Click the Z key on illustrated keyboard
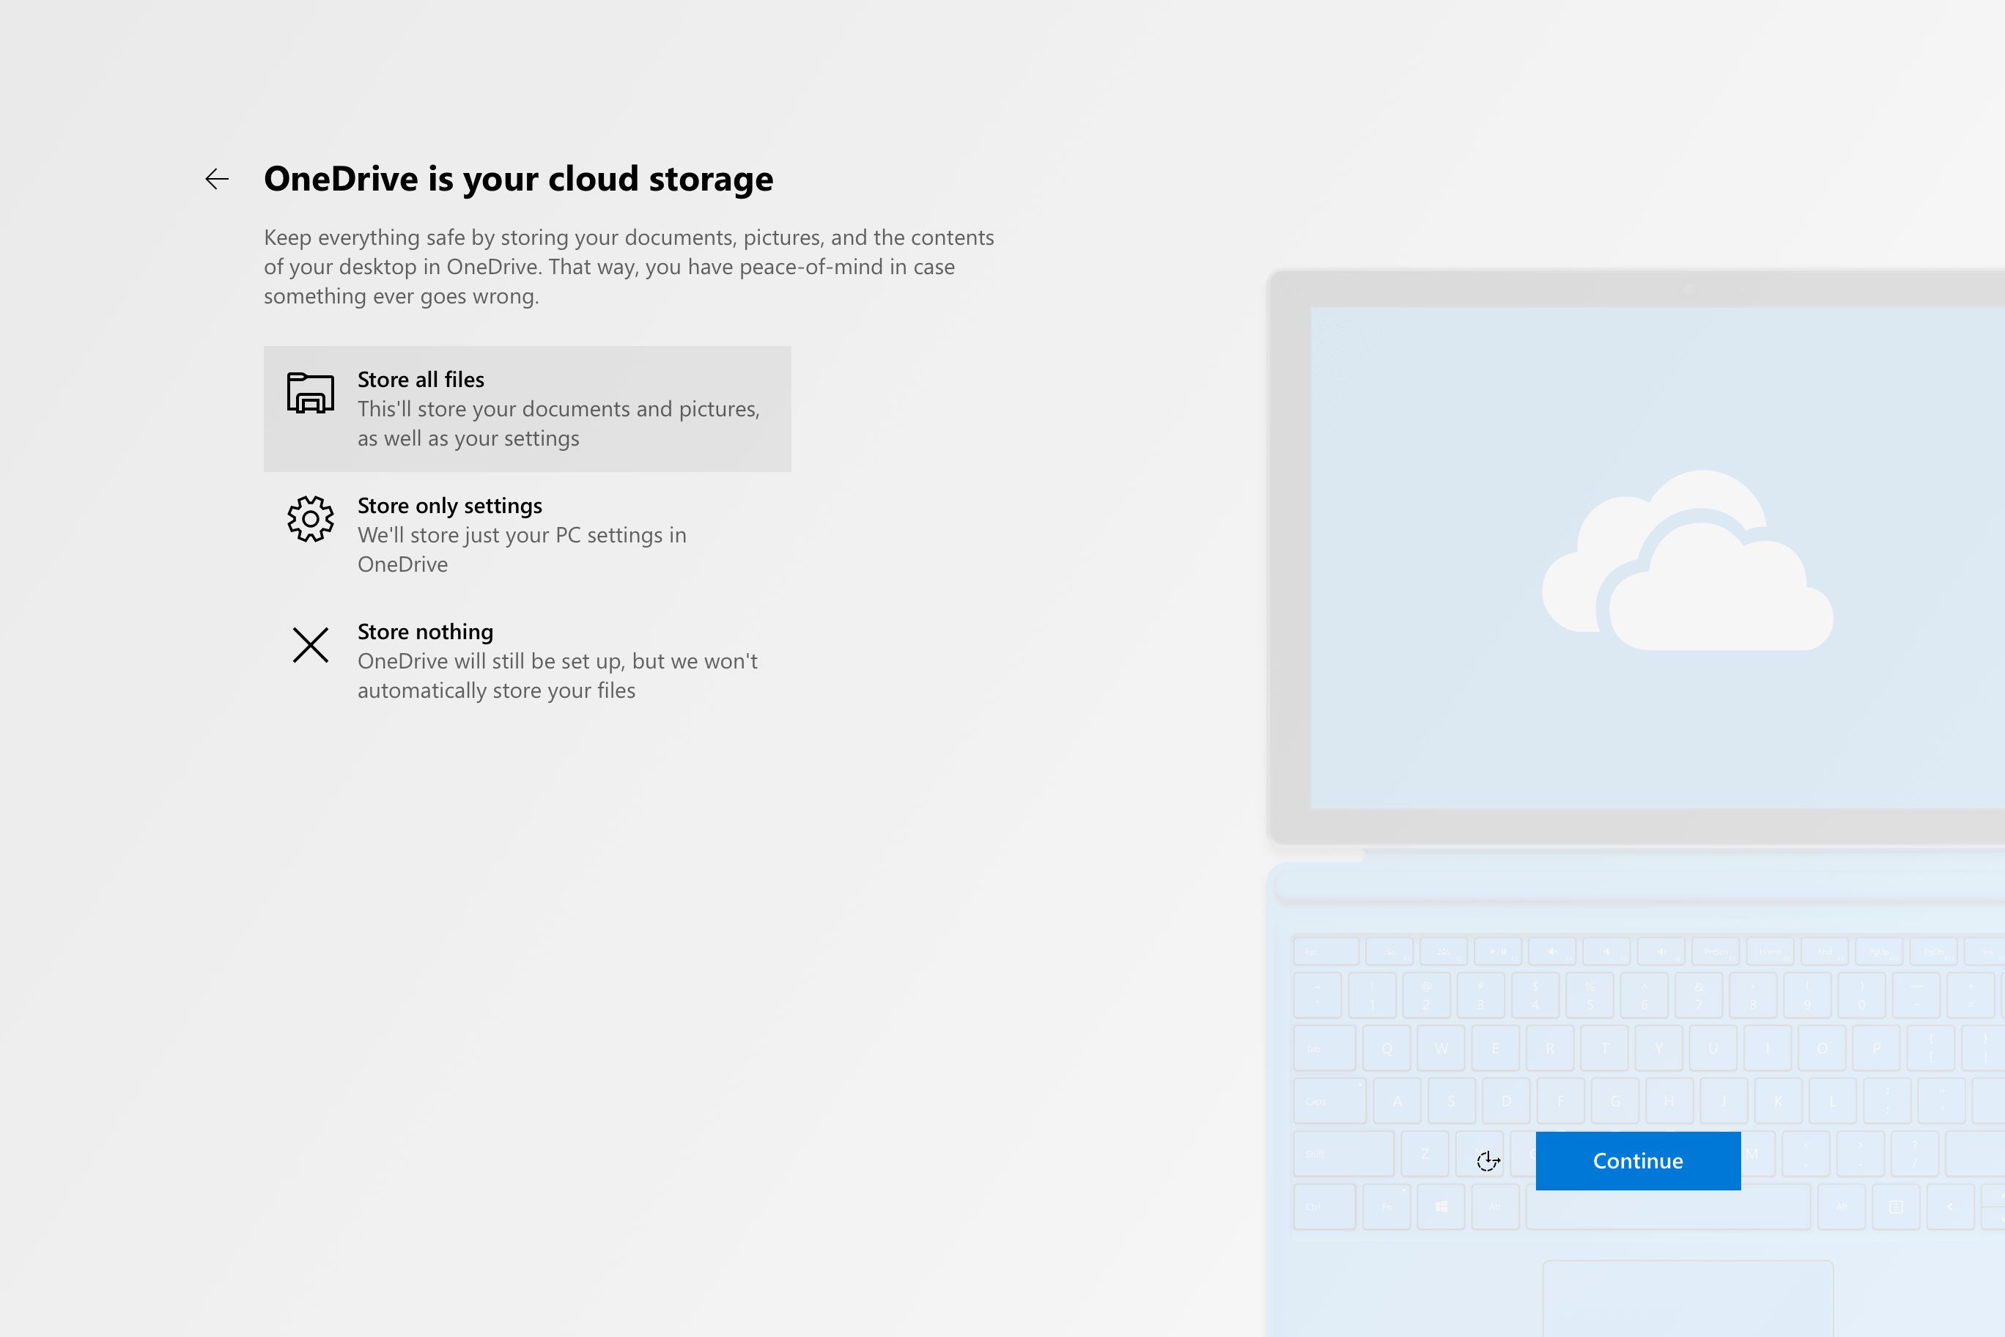The width and height of the screenshot is (2005, 1337). (1425, 1154)
